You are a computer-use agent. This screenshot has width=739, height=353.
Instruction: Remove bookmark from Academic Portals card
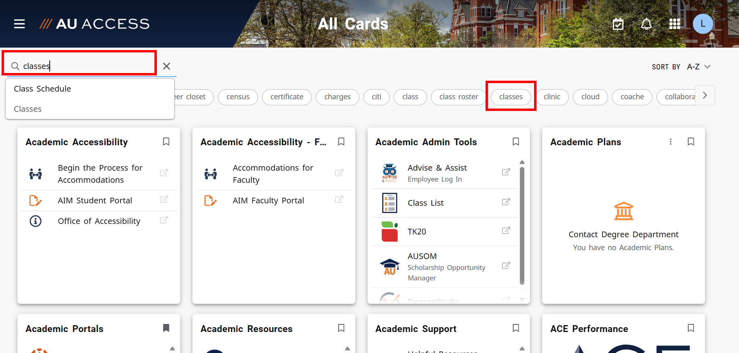pyautogui.click(x=166, y=328)
